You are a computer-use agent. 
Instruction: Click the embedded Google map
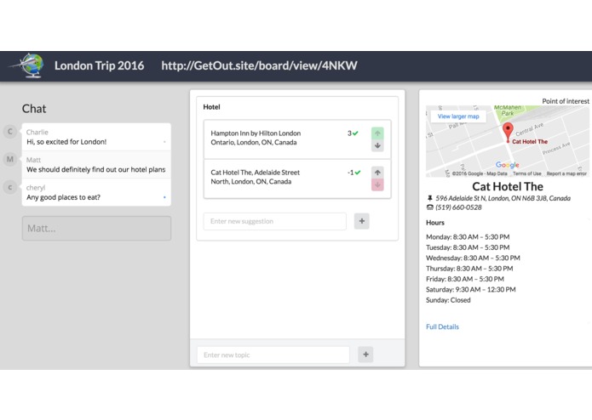coord(508,141)
